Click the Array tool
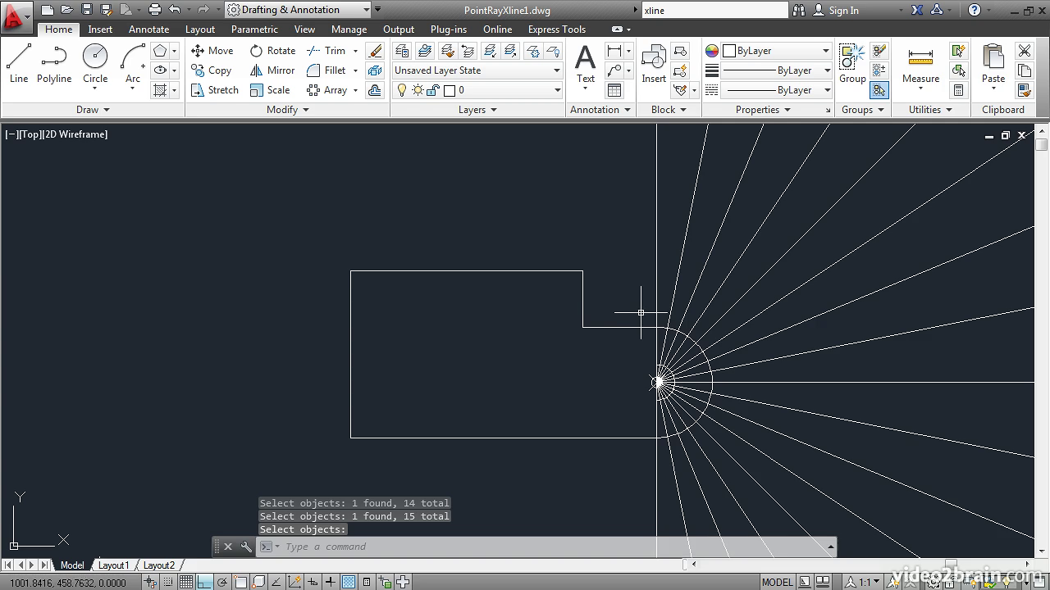The image size is (1050, 590). pos(326,90)
